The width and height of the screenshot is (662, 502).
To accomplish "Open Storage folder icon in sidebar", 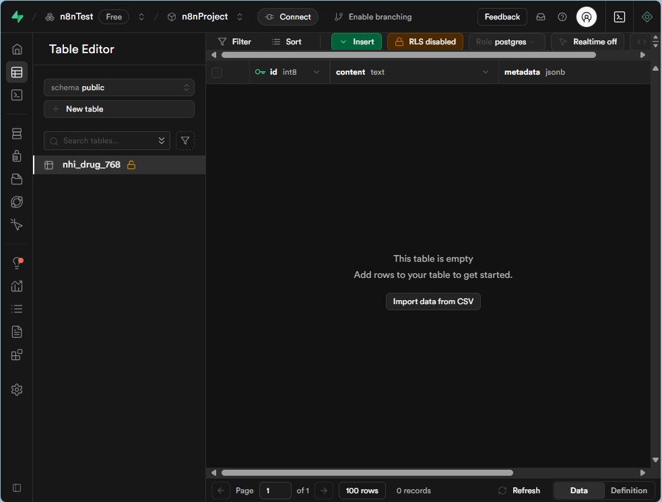I will 17,179.
